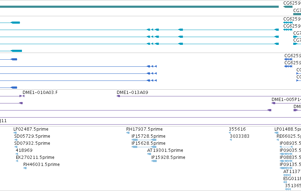Image resolution: width=301 pixels, height=191 pixels.
Task: Select the 3033383 feature label
Action: point(239,136)
